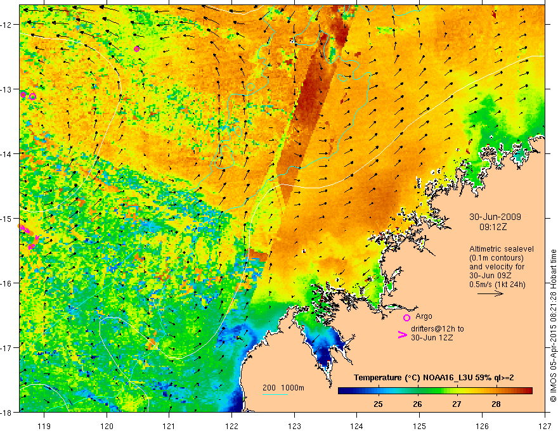Screen dimensions: 558x431
Task: Click the longitude axis label 124
Action: click(357, 426)
